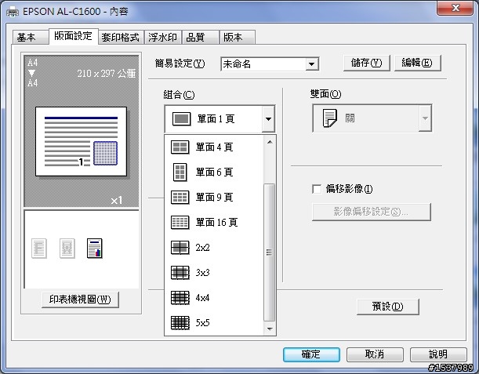
Task: Open the 套印格式 tab
Action: coord(121,38)
